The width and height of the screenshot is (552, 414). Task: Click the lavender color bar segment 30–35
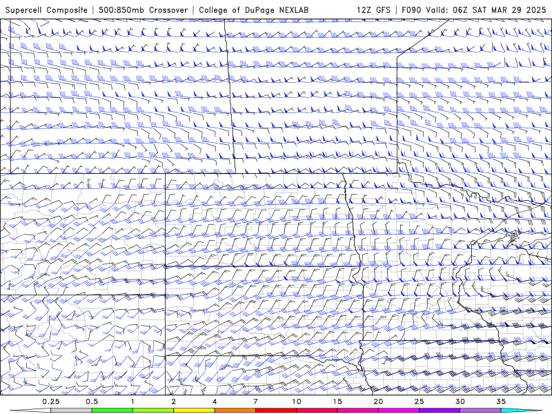[x=480, y=411]
